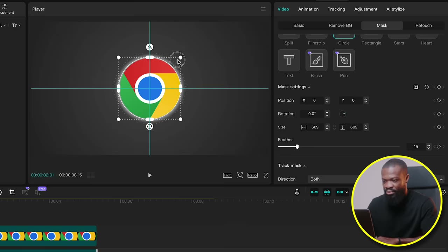Select the Pen mask tool
The image size is (448, 252).
(344, 60)
